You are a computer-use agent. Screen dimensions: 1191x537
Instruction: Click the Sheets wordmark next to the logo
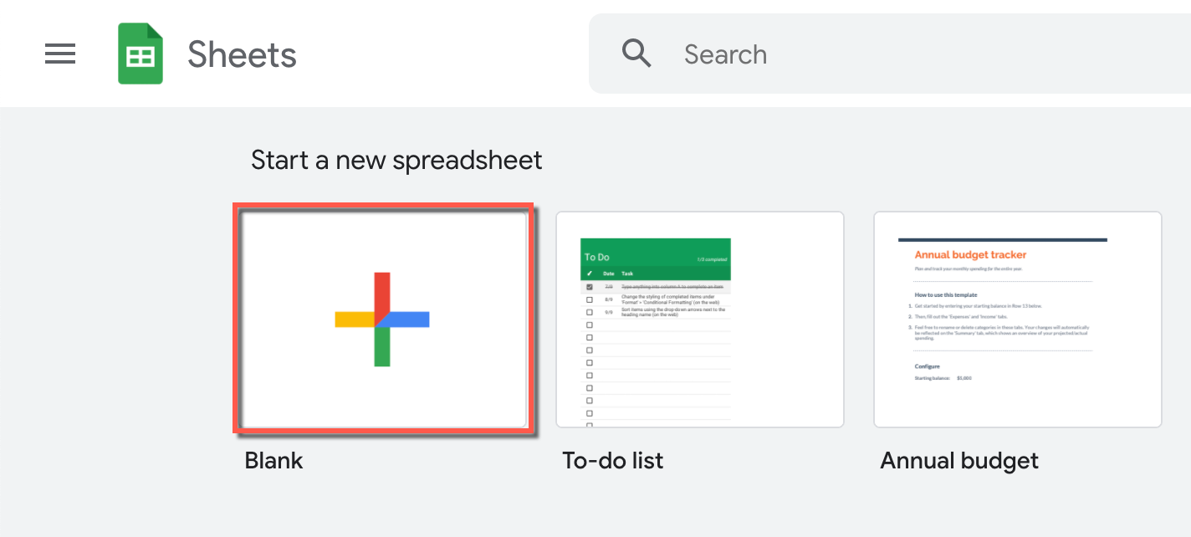pos(242,54)
